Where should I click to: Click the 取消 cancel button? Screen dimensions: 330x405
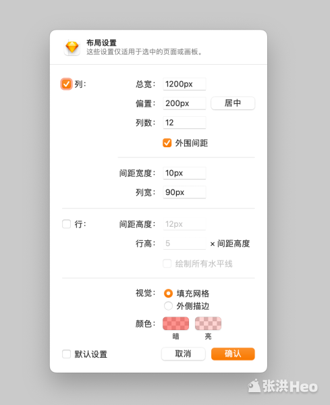point(183,354)
